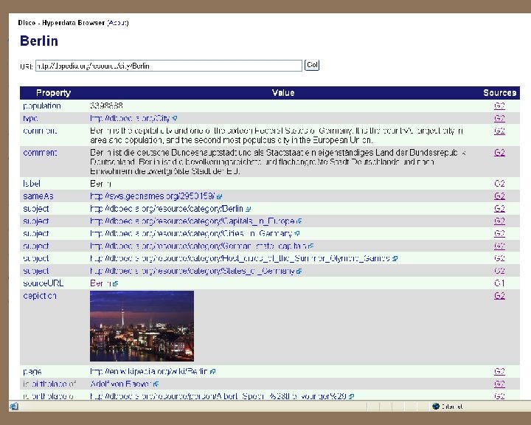This screenshot has width=531, height=425.
Task: Click the sameAs property link
Action: click(38, 196)
